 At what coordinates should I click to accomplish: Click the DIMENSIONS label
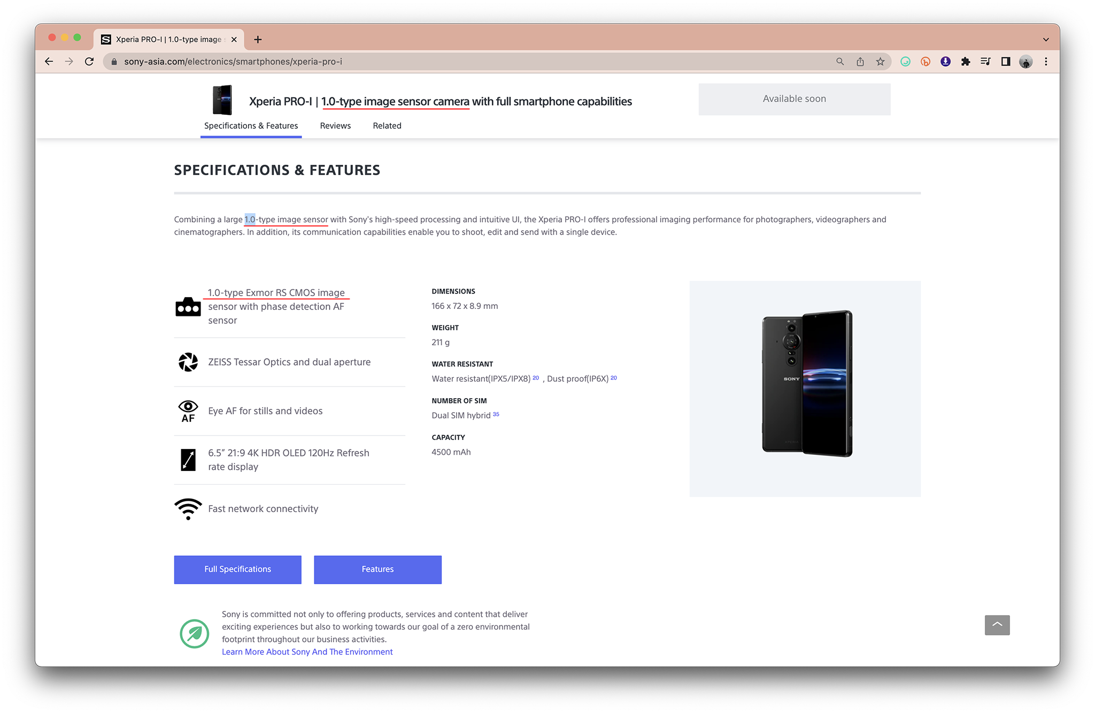pos(453,291)
